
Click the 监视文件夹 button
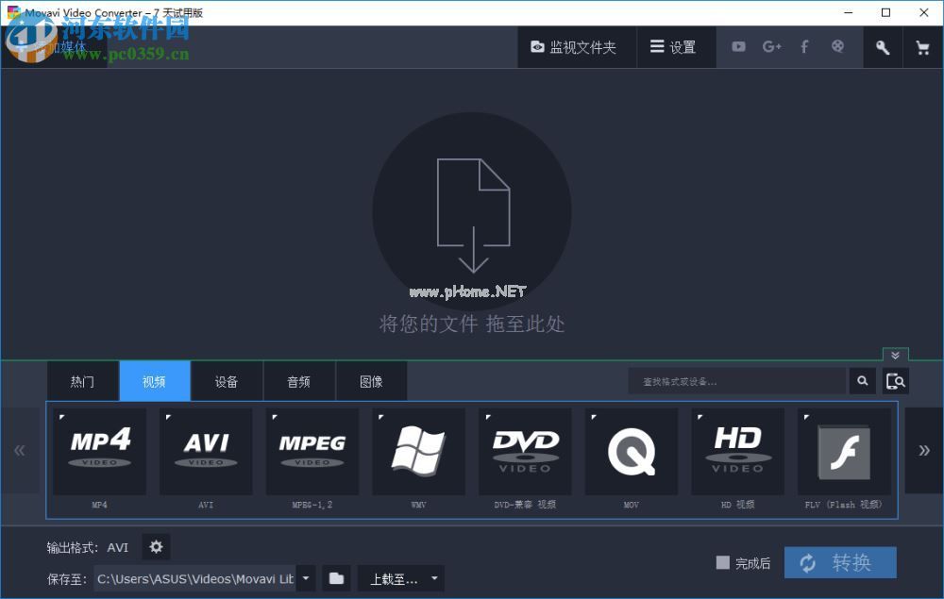point(577,46)
